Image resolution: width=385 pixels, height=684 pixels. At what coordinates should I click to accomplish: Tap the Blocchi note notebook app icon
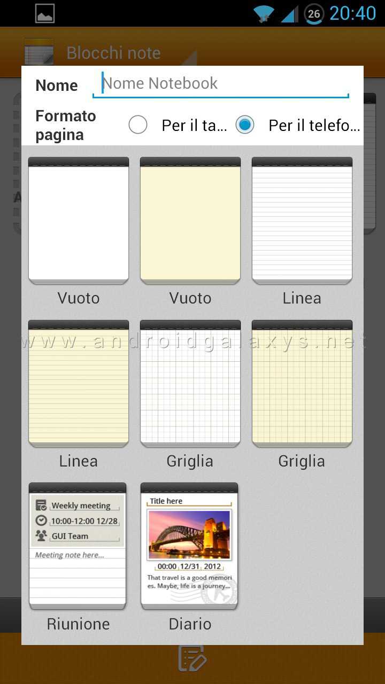tap(39, 52)
